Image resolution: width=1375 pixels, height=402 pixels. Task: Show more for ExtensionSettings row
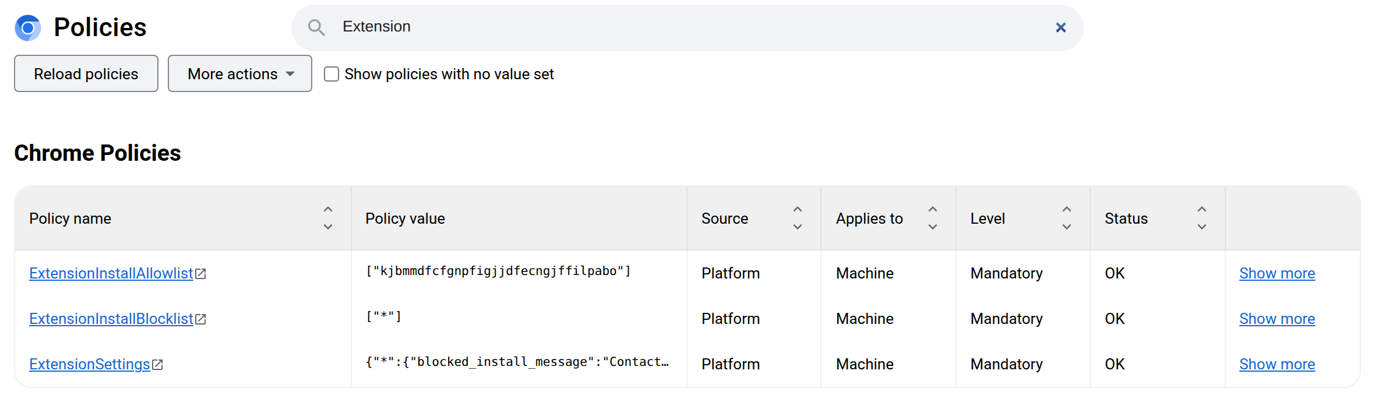tap(1277, 364)
